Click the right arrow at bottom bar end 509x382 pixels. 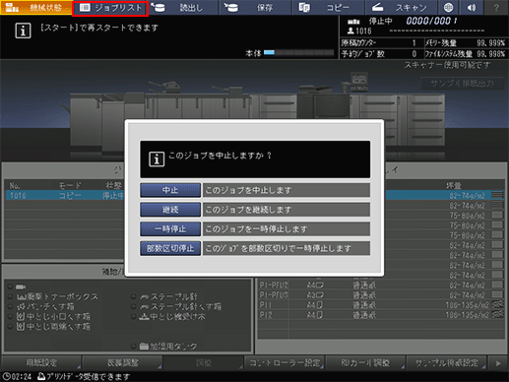coord(498,363)
